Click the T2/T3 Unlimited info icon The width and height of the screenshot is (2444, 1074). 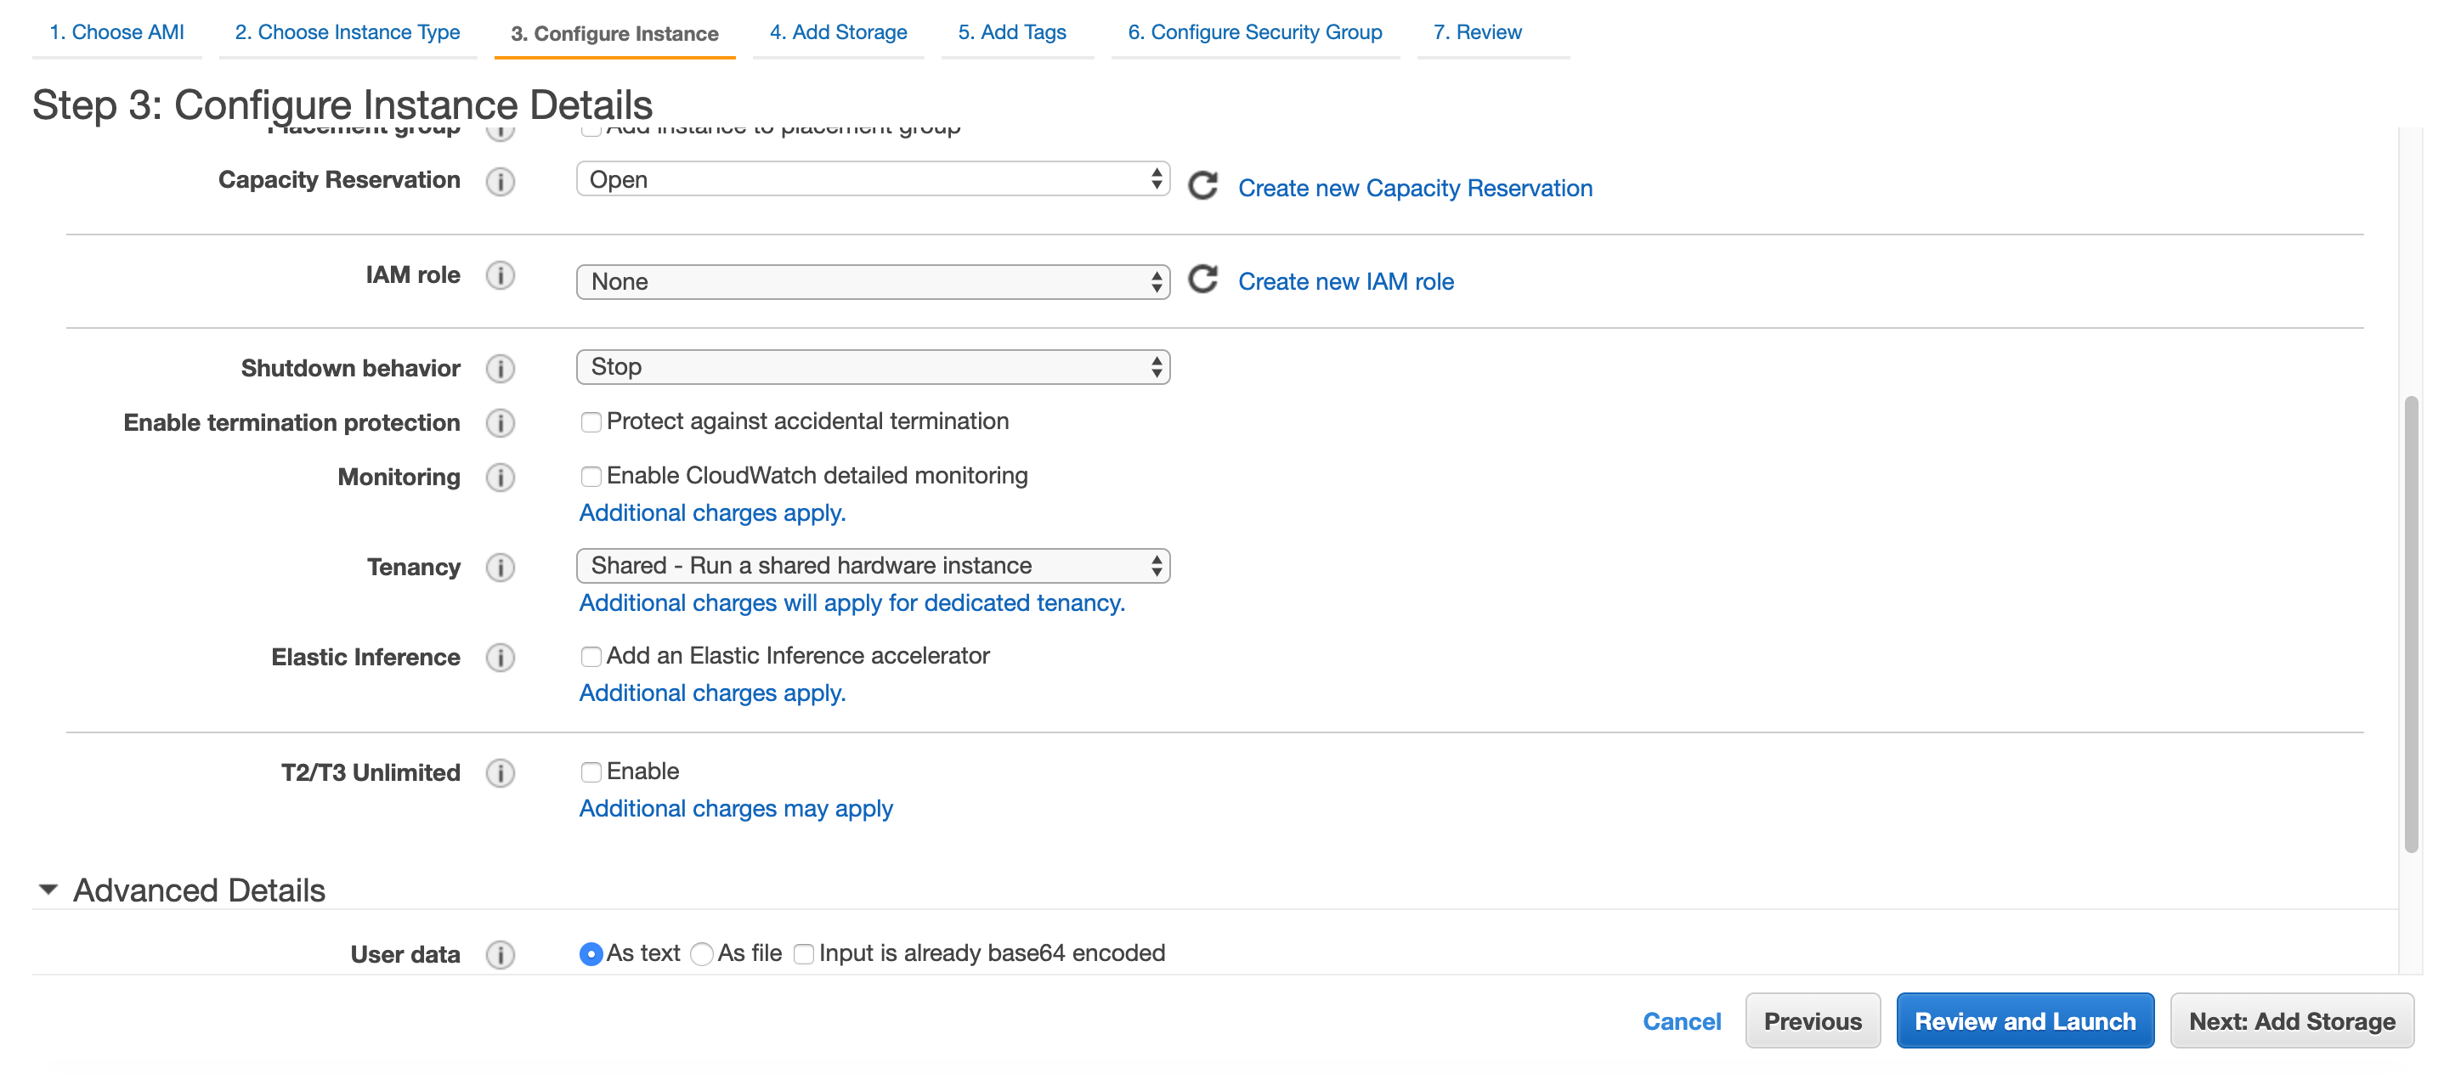click(501, 773)
